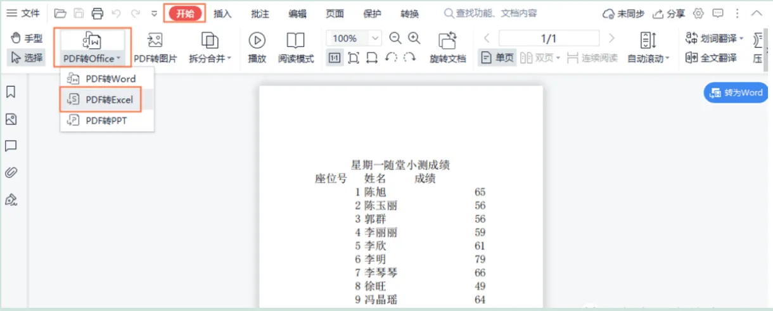The height and width of the screenshot is (311, 773).
Task: Open the attachments paperclip panel in sidebar
Action: [x=11, y=172]
